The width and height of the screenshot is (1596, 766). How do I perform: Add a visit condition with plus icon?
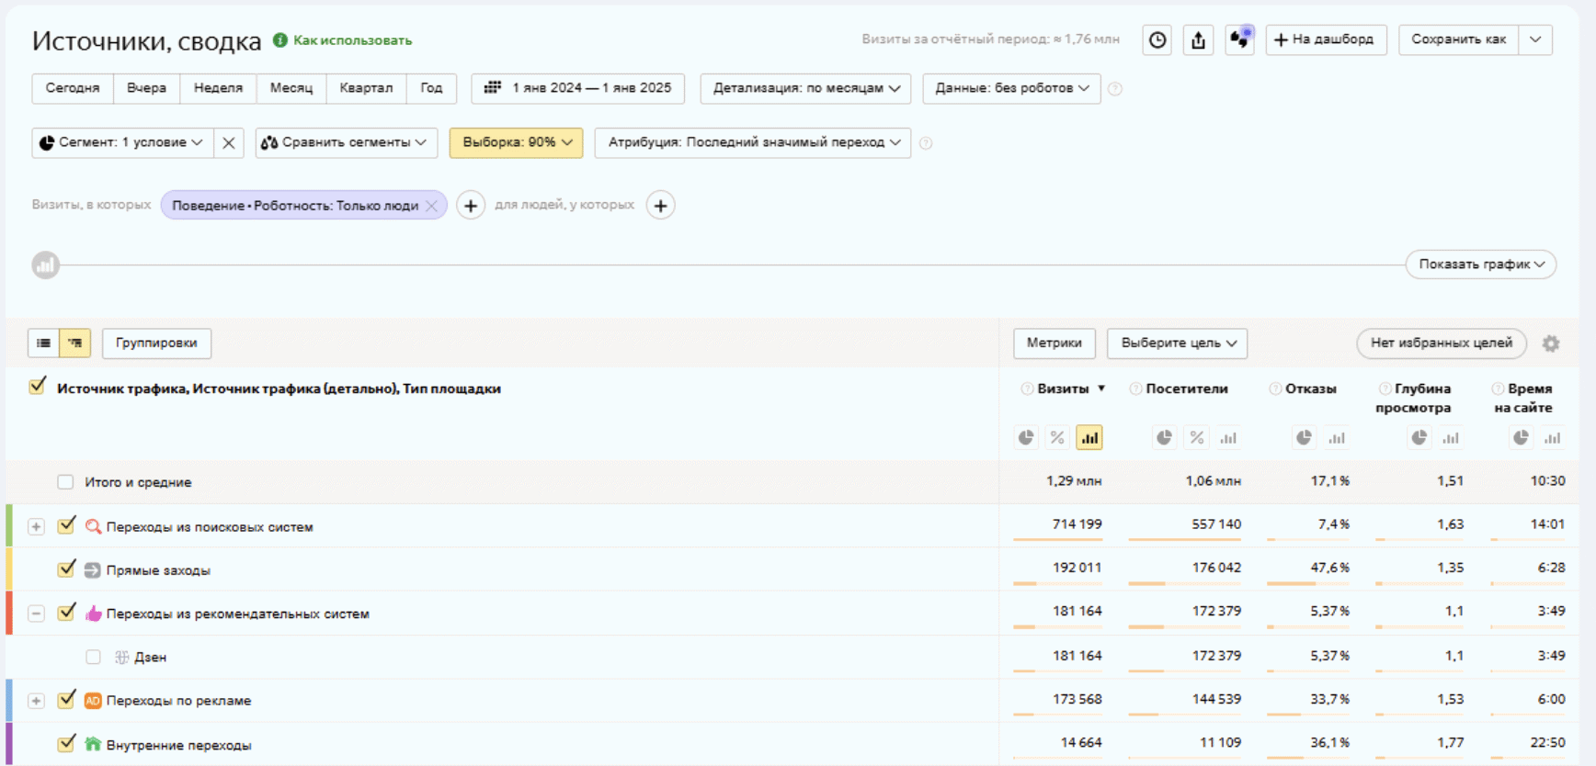coord(471,206)
